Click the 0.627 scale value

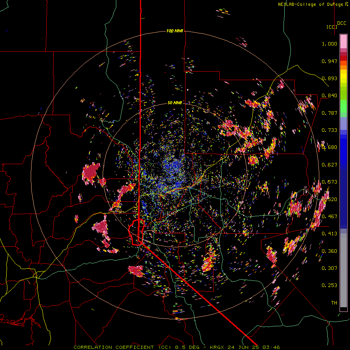329,165
